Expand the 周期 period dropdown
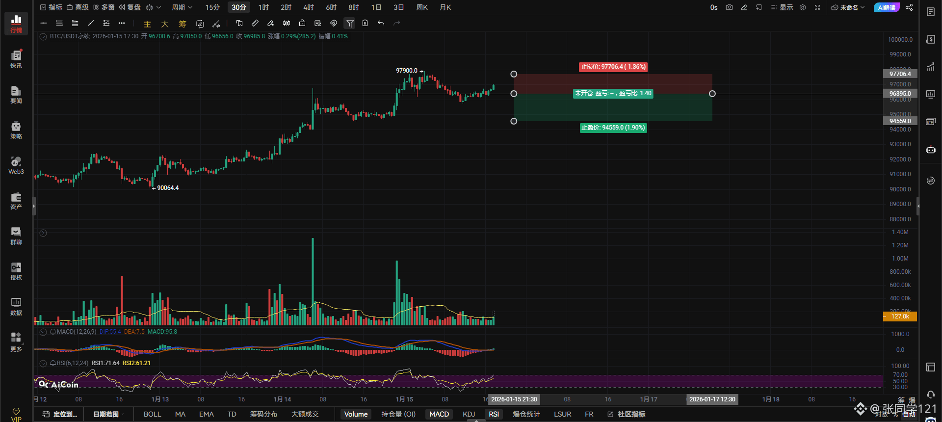 click(x=182, y=7)
